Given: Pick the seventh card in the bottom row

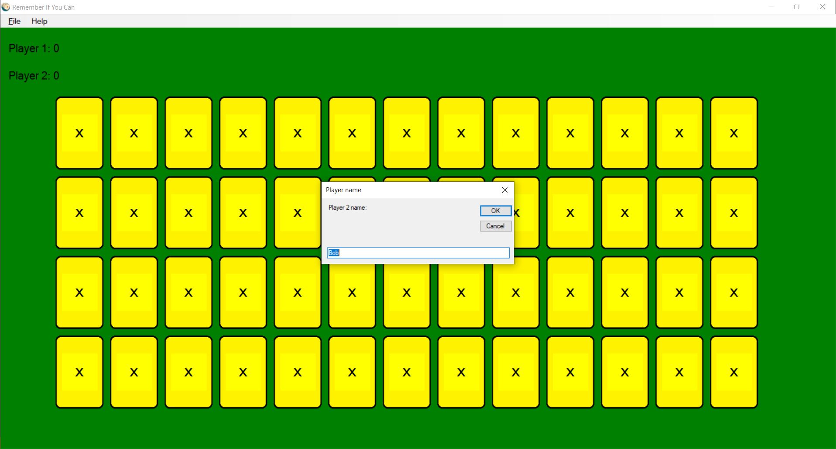Looking at the screenshot, I should click(x=407, y=372).
